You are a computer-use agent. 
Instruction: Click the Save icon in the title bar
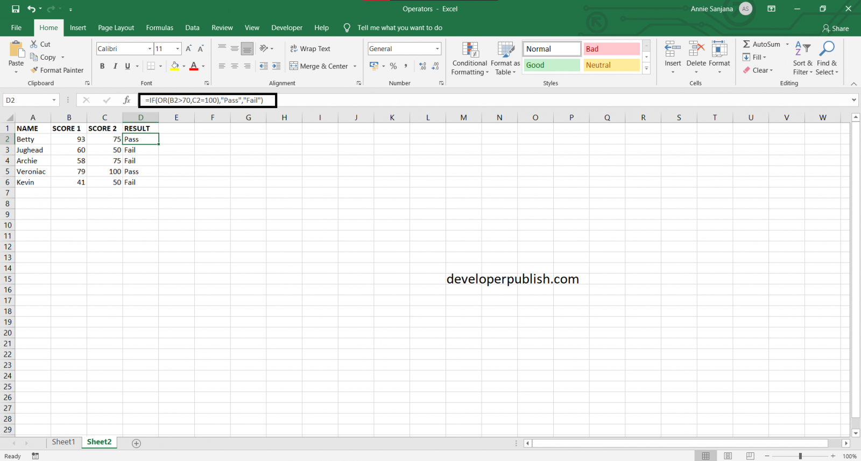tap(16, 9)
